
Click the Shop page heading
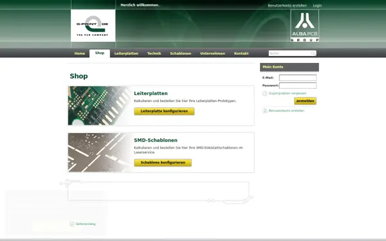pos(78,76)
